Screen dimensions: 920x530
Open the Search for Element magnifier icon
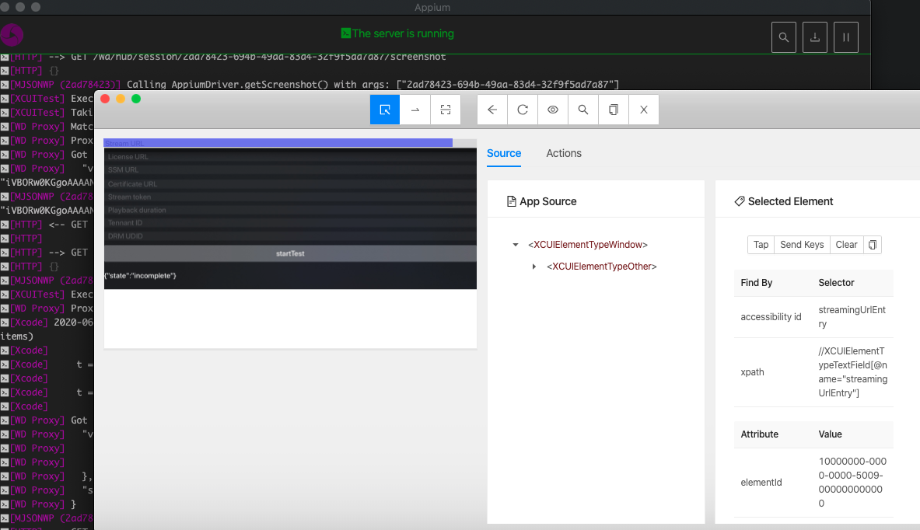pyautogui.click(x=582, y=110)
